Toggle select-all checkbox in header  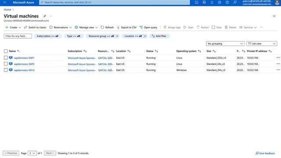[x=6, y=51]
